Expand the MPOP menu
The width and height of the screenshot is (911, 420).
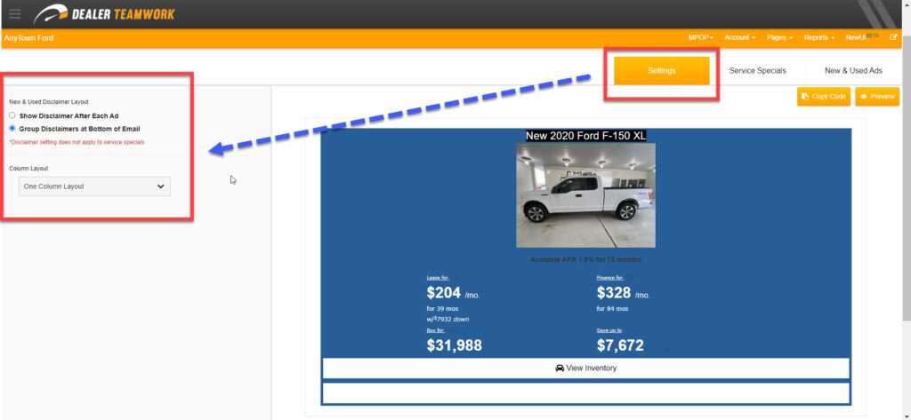[x=701, y=38]
